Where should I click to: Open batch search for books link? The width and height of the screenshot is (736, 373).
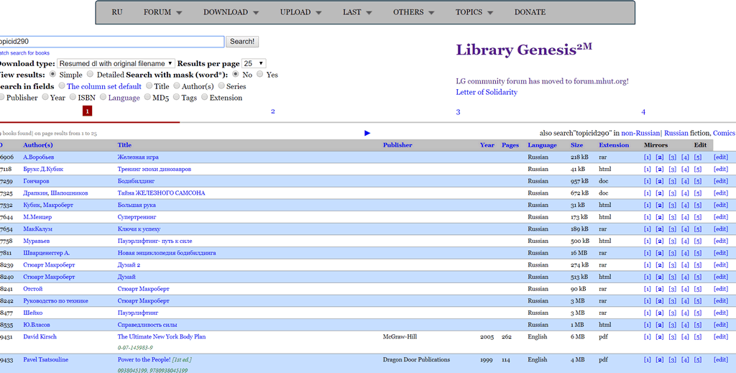pyautogui.click(x=24, y=53)
